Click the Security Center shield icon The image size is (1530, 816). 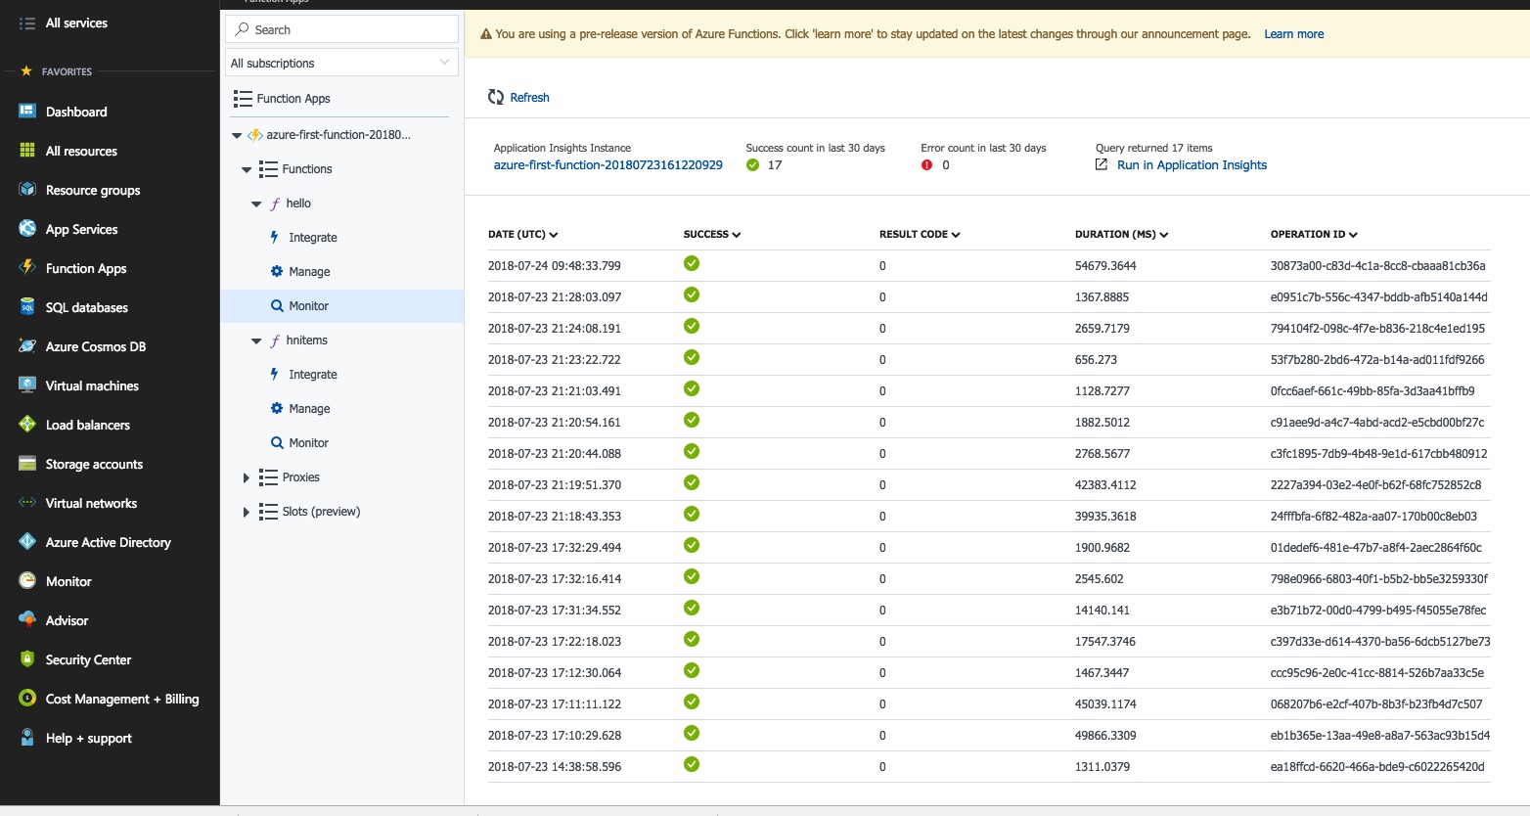27,659
